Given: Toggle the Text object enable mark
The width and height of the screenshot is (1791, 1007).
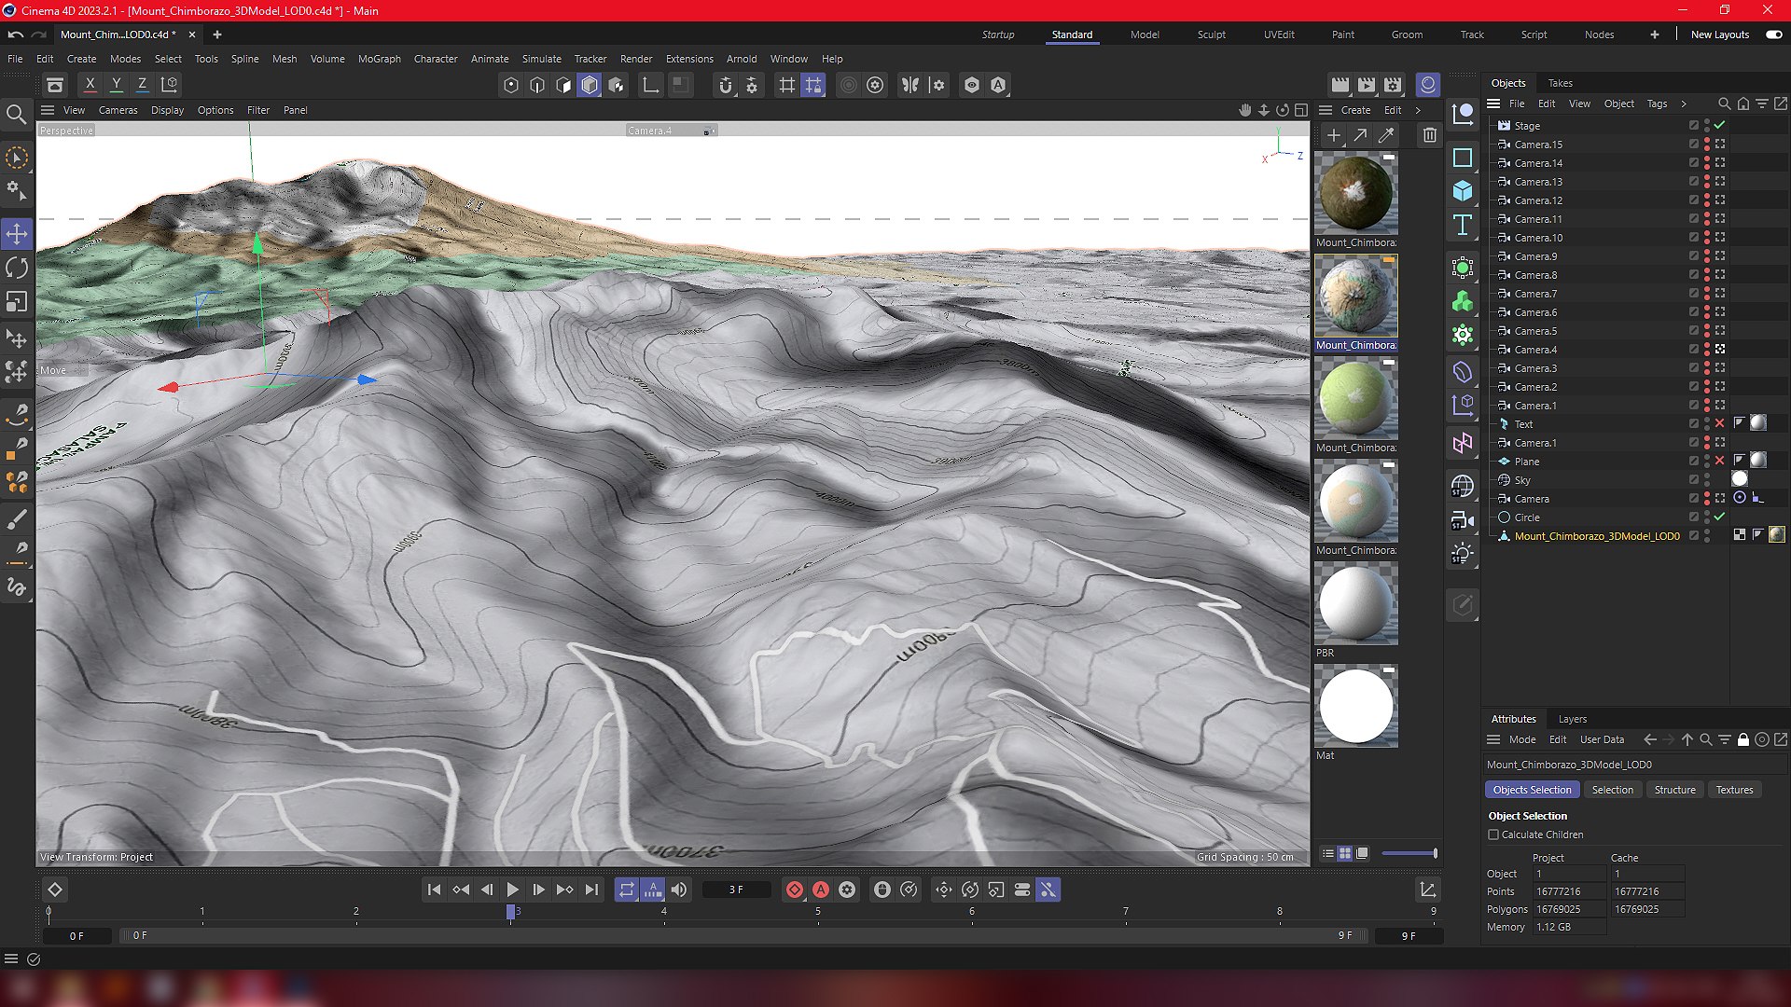Looking at the screenshot, I should click(1720, 423).
